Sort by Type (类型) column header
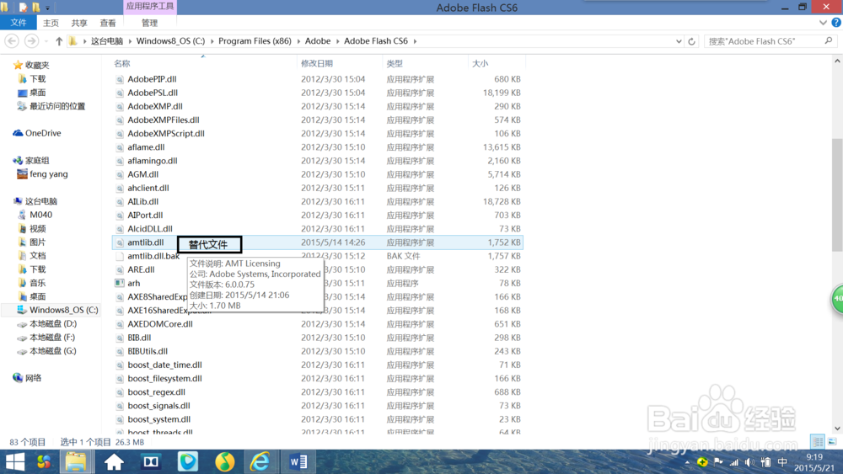The image size is (843, 474). point(394,63)
